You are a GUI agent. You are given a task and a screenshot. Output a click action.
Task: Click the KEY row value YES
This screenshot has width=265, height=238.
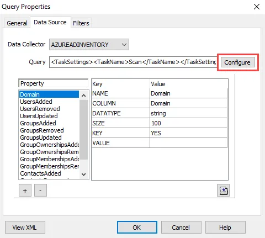(x=188, y=133)
